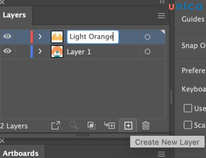Click the red color strip of Light Orange layer
The width and height of the screenshot is (206, 158).
point(32,37)
